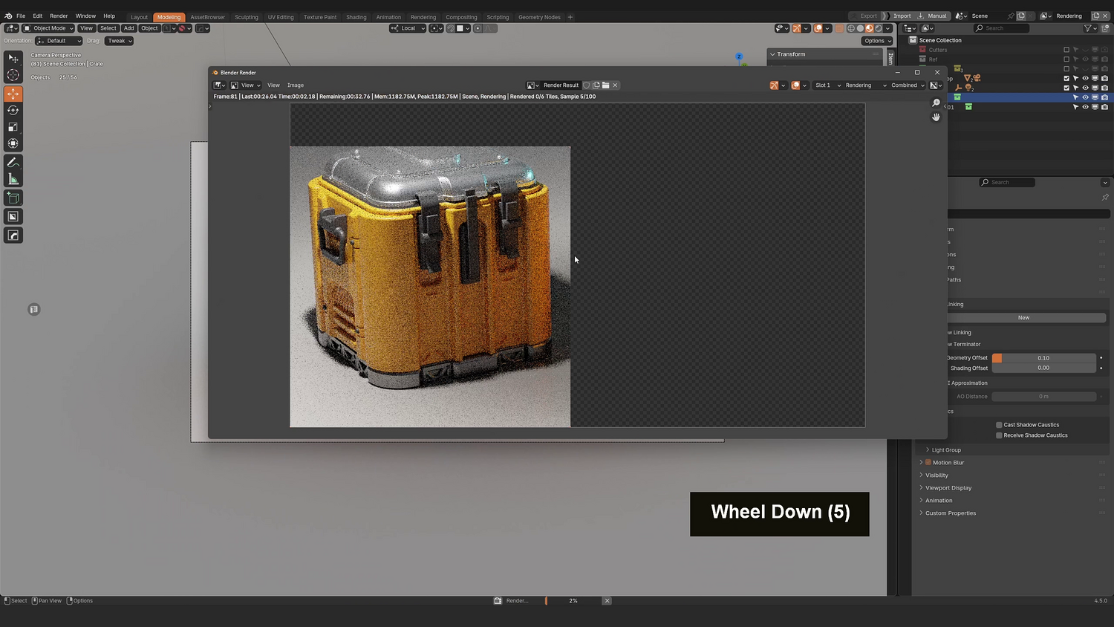Viewport: 1114px width, 627px height.
Task: Click the render progress bar in status bar
Action: tap(573, 601)
